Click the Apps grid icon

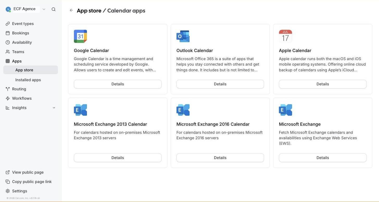point(8,61)
